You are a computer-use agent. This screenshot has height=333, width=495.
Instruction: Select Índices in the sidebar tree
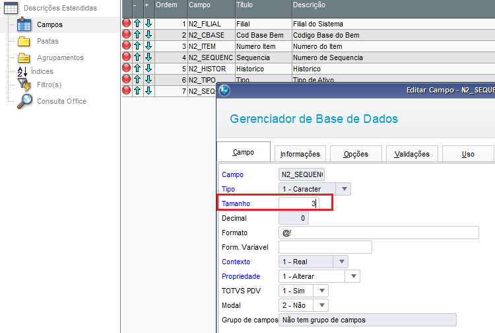[42, 71]
